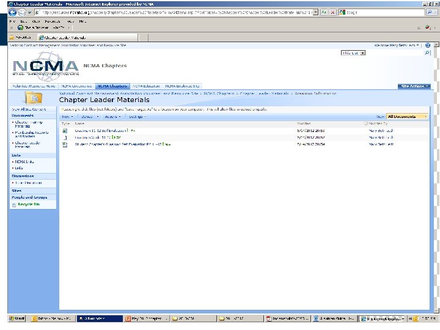440x330 pixels.
Task: Refresh the page with the green arrows icon
Action: (x=324, y=12)
